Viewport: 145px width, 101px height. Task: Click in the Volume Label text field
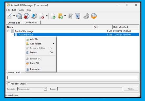(x=73, y=78)
